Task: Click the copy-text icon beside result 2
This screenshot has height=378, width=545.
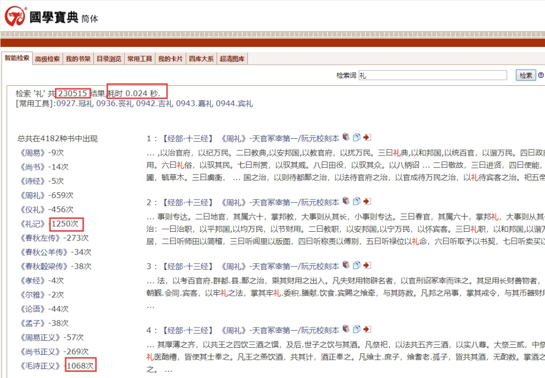Action: 356,201
